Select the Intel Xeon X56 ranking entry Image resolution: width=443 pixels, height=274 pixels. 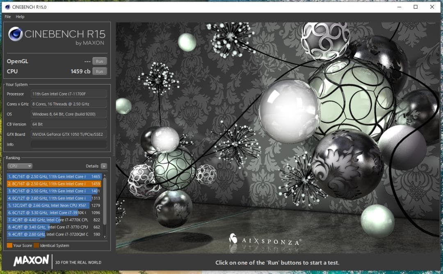tap(53, 205)
